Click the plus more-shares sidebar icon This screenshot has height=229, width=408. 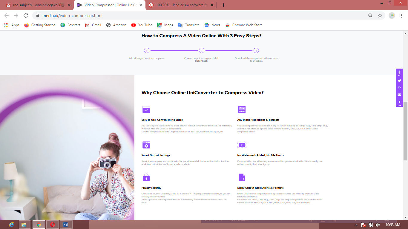coord(399,103)
